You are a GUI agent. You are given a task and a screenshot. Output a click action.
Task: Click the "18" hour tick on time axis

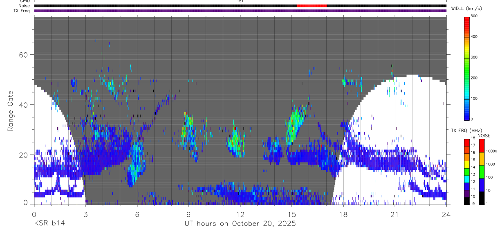(x=343, y=214)
